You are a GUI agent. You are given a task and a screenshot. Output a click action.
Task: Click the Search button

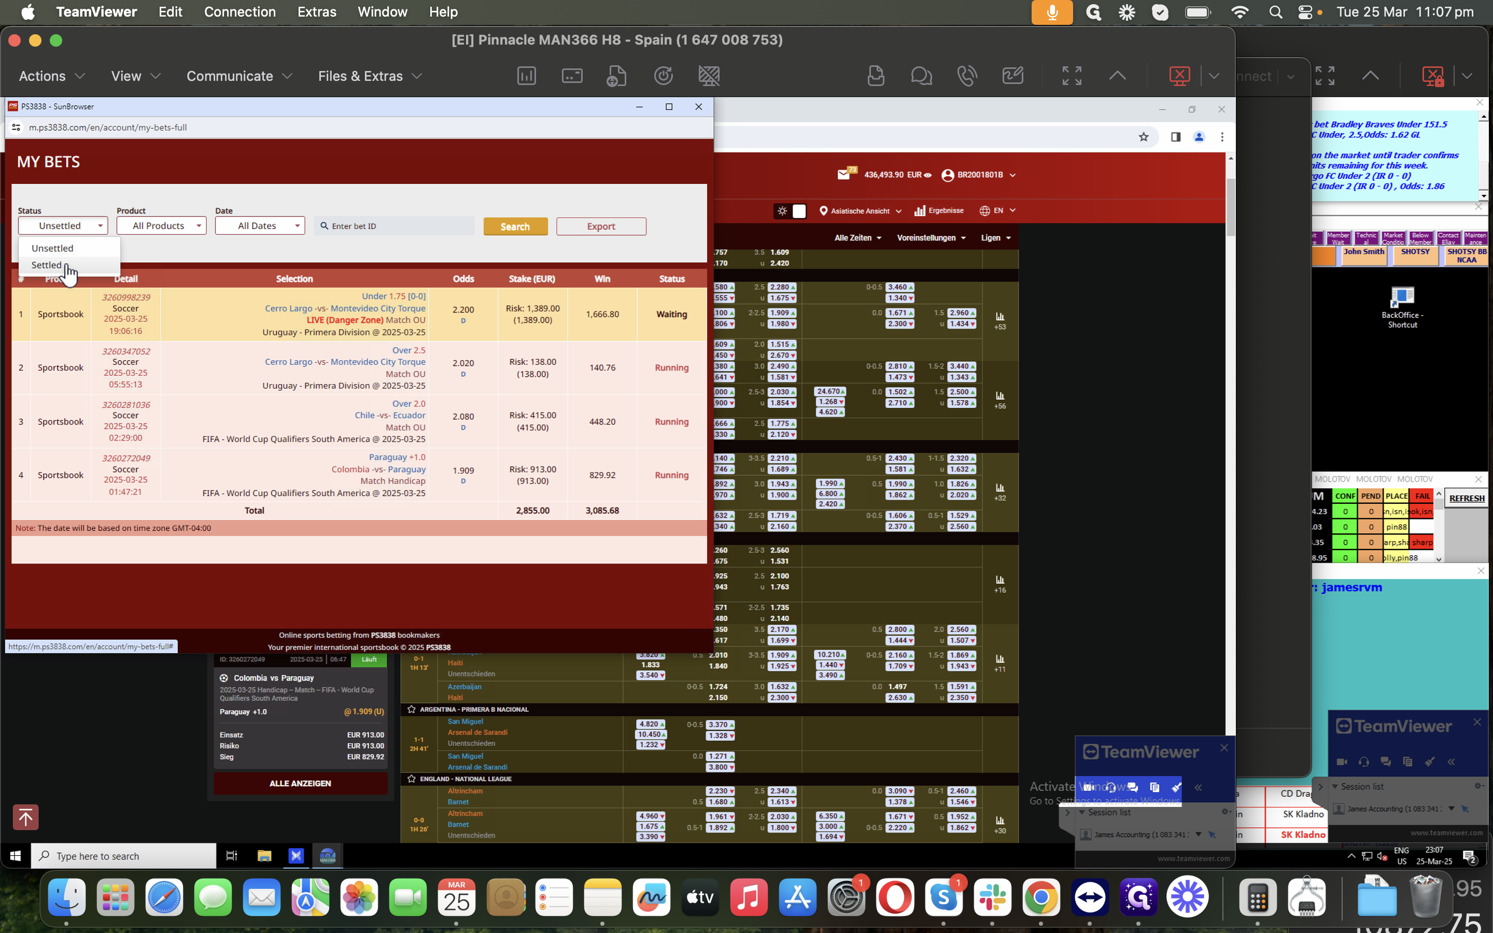point(515,227)
